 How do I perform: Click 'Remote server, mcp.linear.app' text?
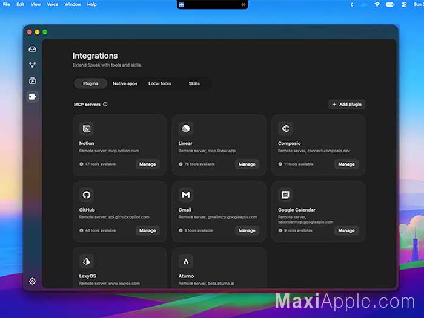click(207, 151)
